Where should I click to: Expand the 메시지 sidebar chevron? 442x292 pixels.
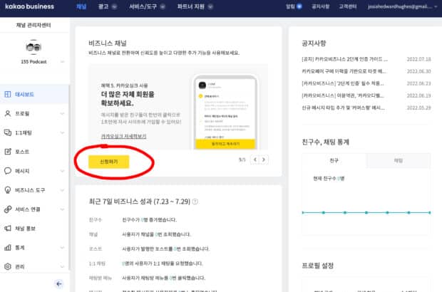tap(62, 171)
